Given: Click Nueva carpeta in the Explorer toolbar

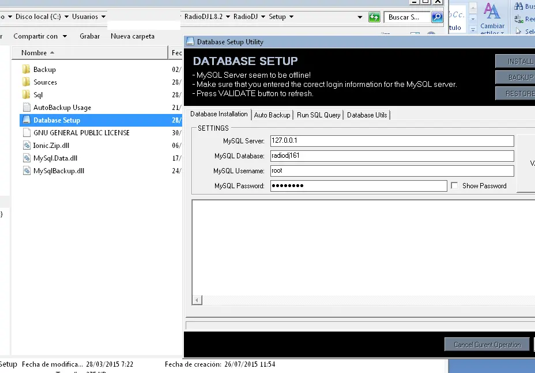Looking at the screenshot, I should 133,36.
